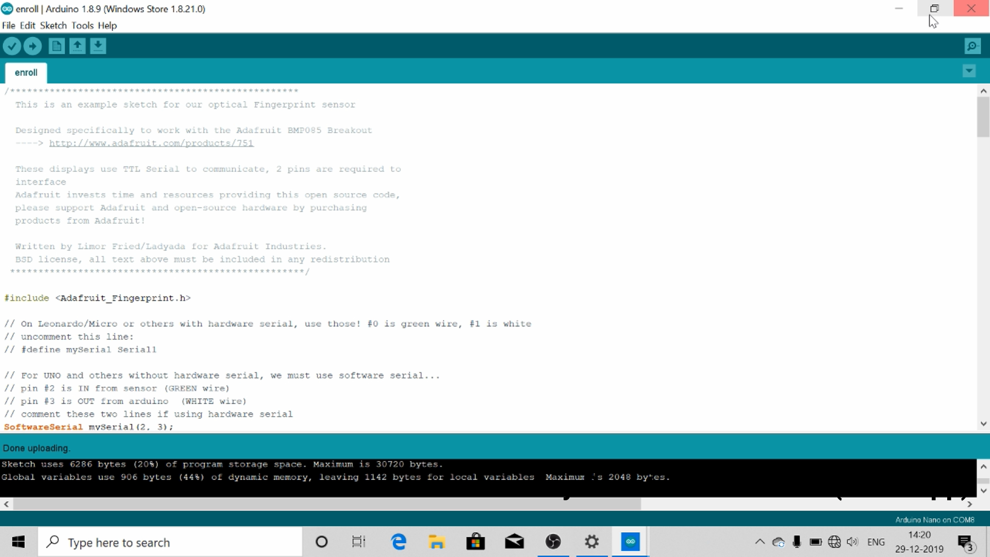Click the console scroll left arrow
990x557 pixels.
(6, 504)
